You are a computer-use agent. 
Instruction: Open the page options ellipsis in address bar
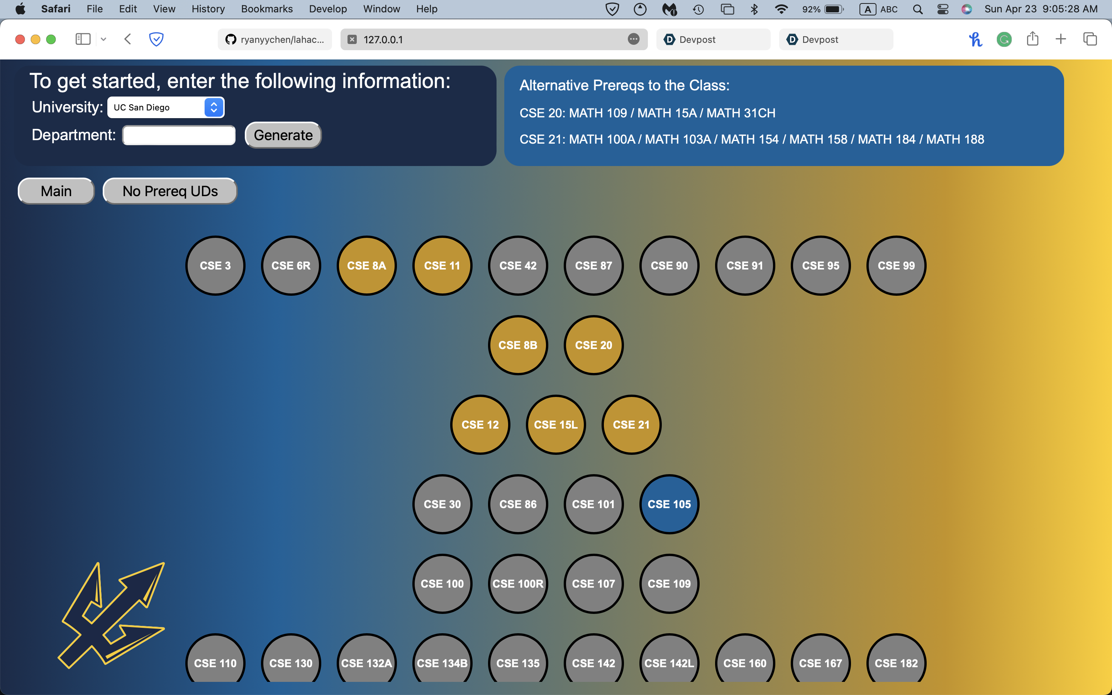(633, 39)
